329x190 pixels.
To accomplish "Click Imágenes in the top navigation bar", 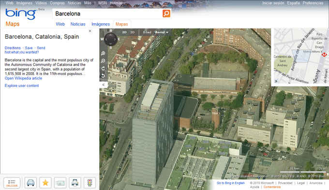I will (x=24, y=3).
